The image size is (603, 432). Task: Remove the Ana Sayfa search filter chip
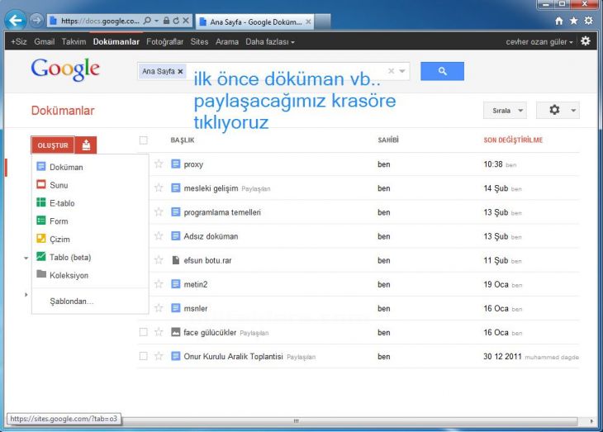click(x=180, y=72)
